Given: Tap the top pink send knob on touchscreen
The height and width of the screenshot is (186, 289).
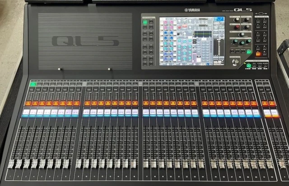Looking at the screenshot, I should tap(166, 23).
